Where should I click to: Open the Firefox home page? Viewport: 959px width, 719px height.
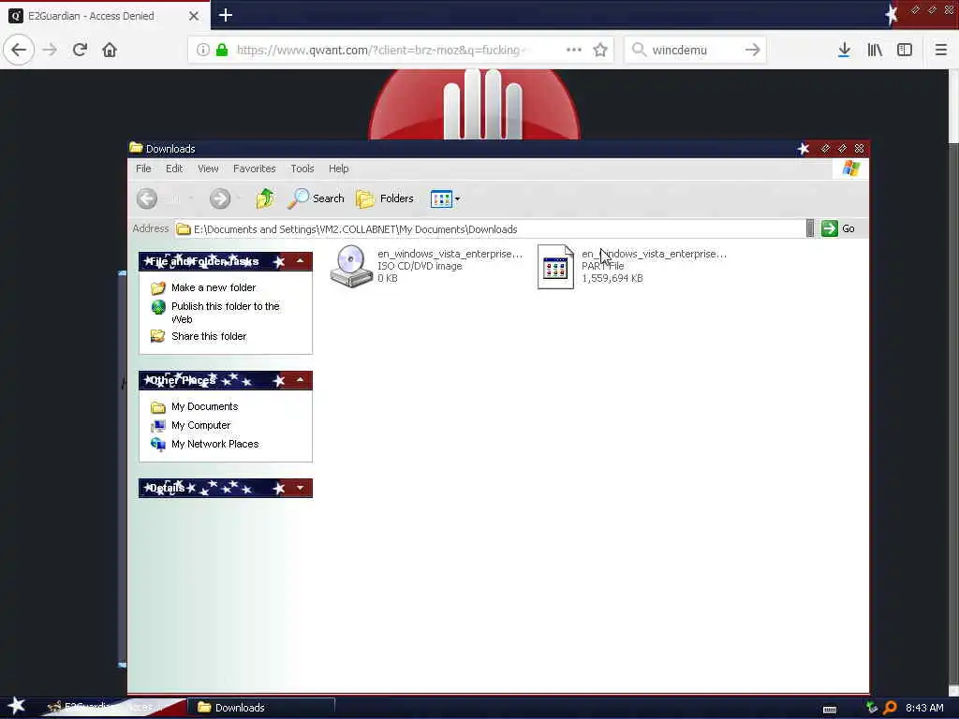pos(110,50)
